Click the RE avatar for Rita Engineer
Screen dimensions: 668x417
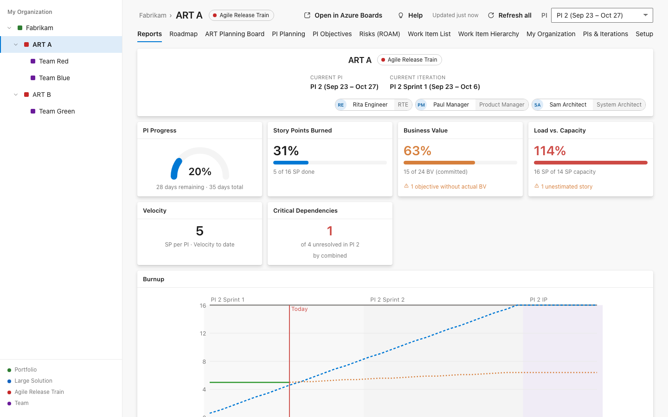[341, 105]
